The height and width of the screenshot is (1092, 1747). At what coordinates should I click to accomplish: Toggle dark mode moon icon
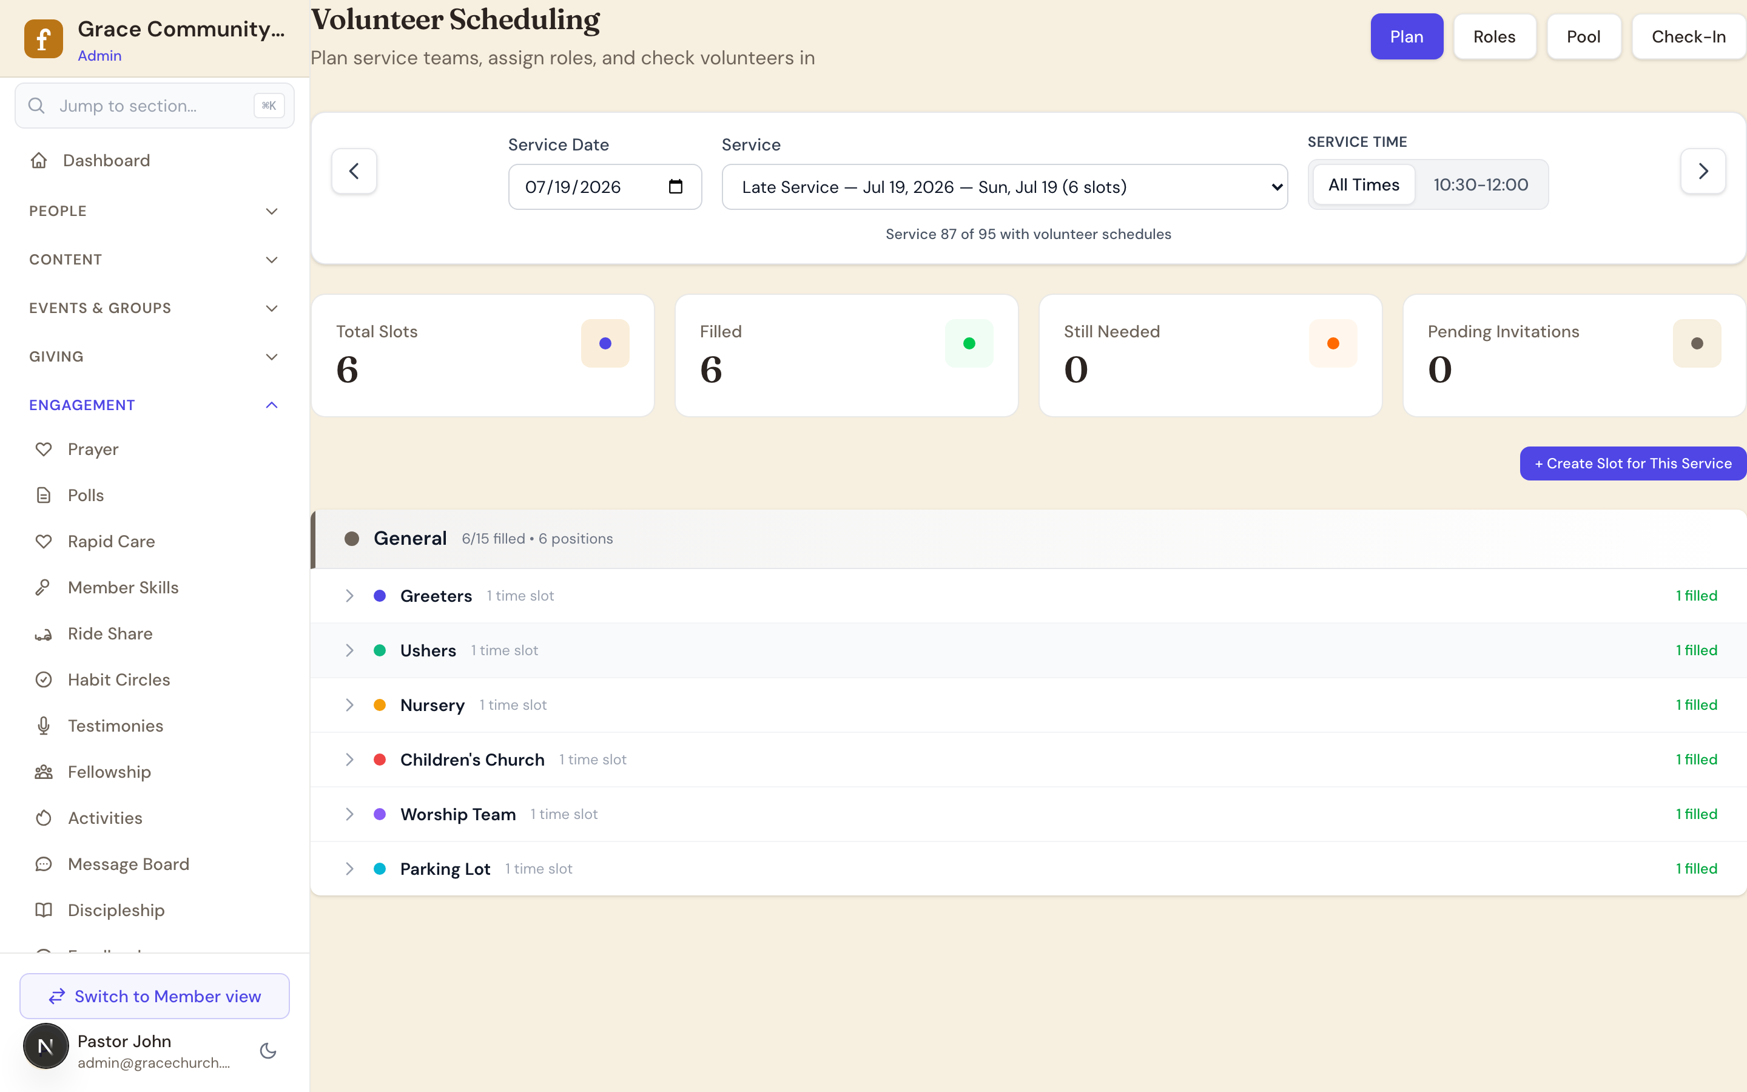(x=269, y=1051)
